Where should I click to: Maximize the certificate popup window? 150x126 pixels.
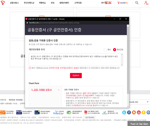(x=120, y=19)
